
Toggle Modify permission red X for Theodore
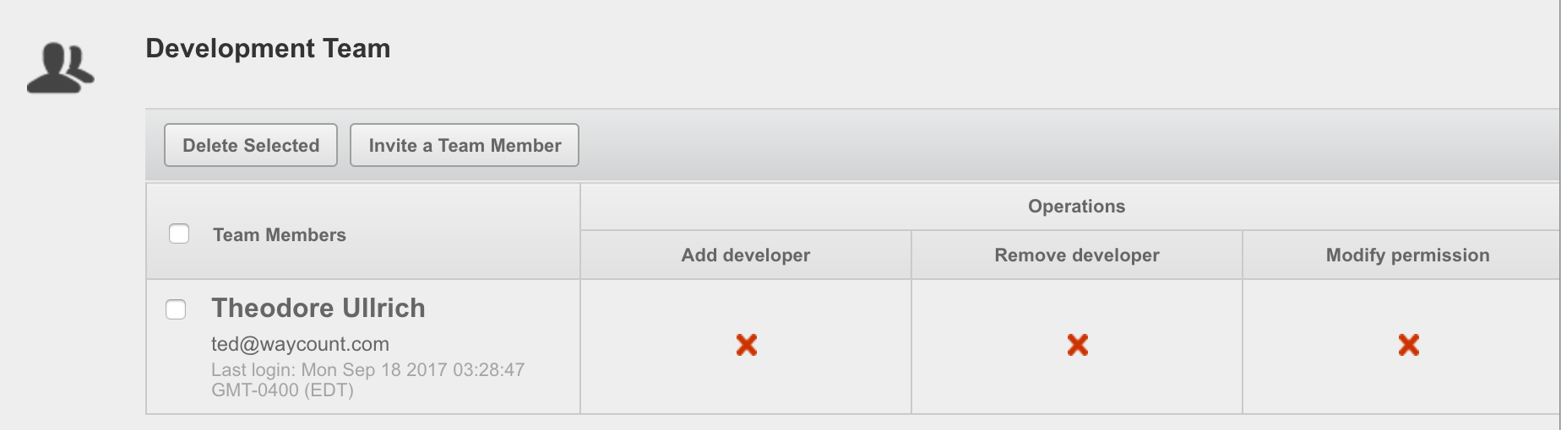(1408, 345)
